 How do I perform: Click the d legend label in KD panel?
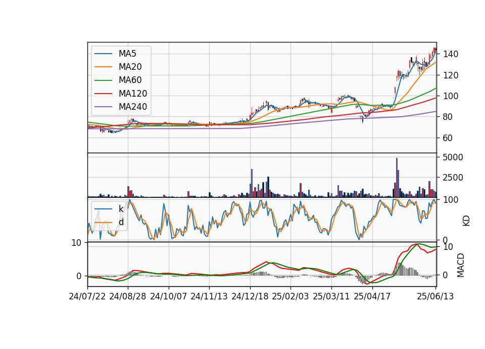[x=121, y=222]
